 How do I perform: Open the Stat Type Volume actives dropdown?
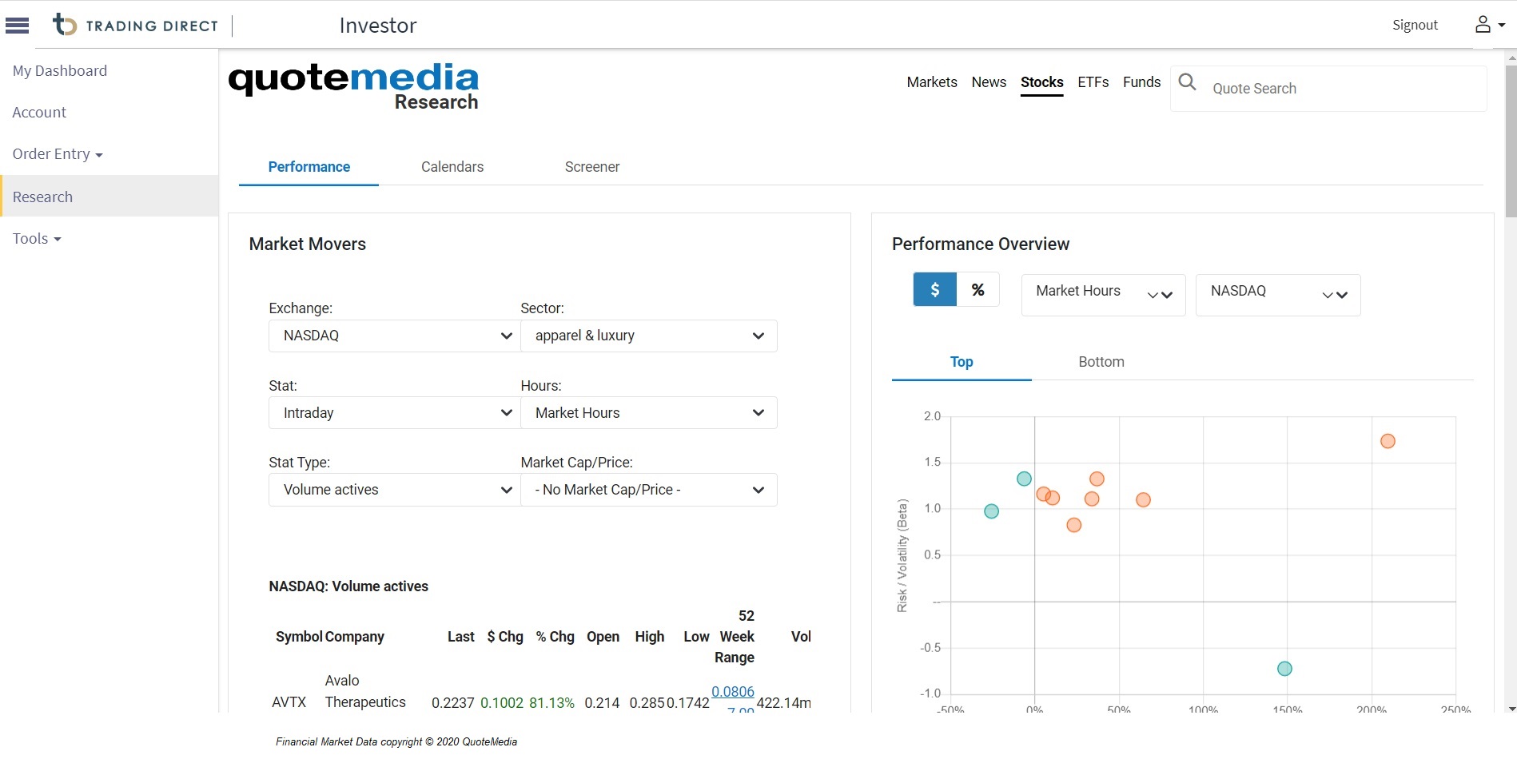pyautogui.click(x=395, y=490)
